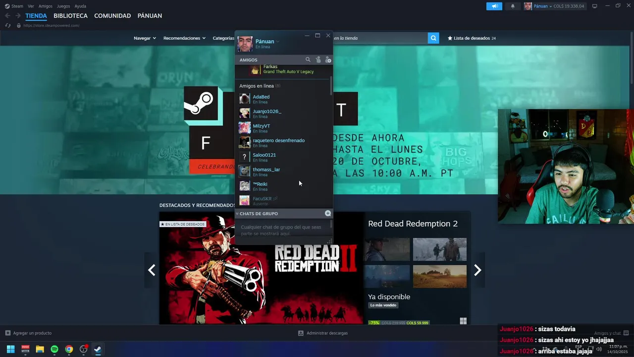Open the notifications bell in Steam header
Image resolution: width=634 pixels, height=357 pixels.
[x=513, y=6]
